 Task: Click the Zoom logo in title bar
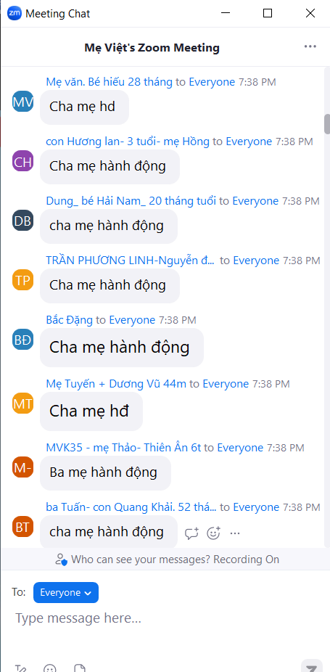(x=15, y=13)
